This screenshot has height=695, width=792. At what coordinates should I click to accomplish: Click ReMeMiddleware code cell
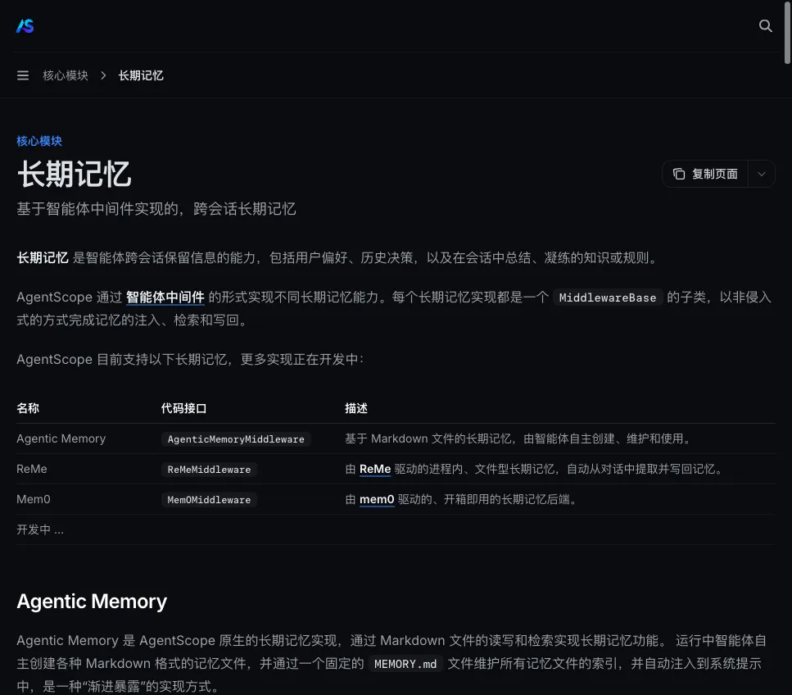pos(209,470)
